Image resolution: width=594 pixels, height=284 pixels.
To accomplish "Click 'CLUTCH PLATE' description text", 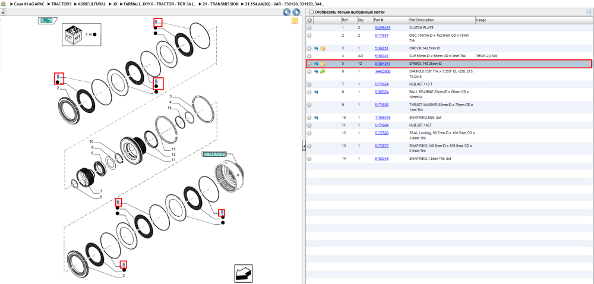I will [421, 28].
